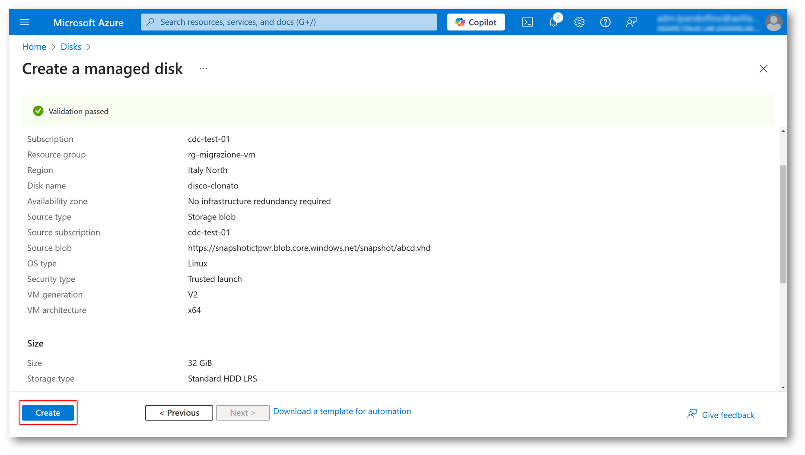The image size is (805, 455).
Task: Download a template for automation
Action: click(x=342, y=411)
